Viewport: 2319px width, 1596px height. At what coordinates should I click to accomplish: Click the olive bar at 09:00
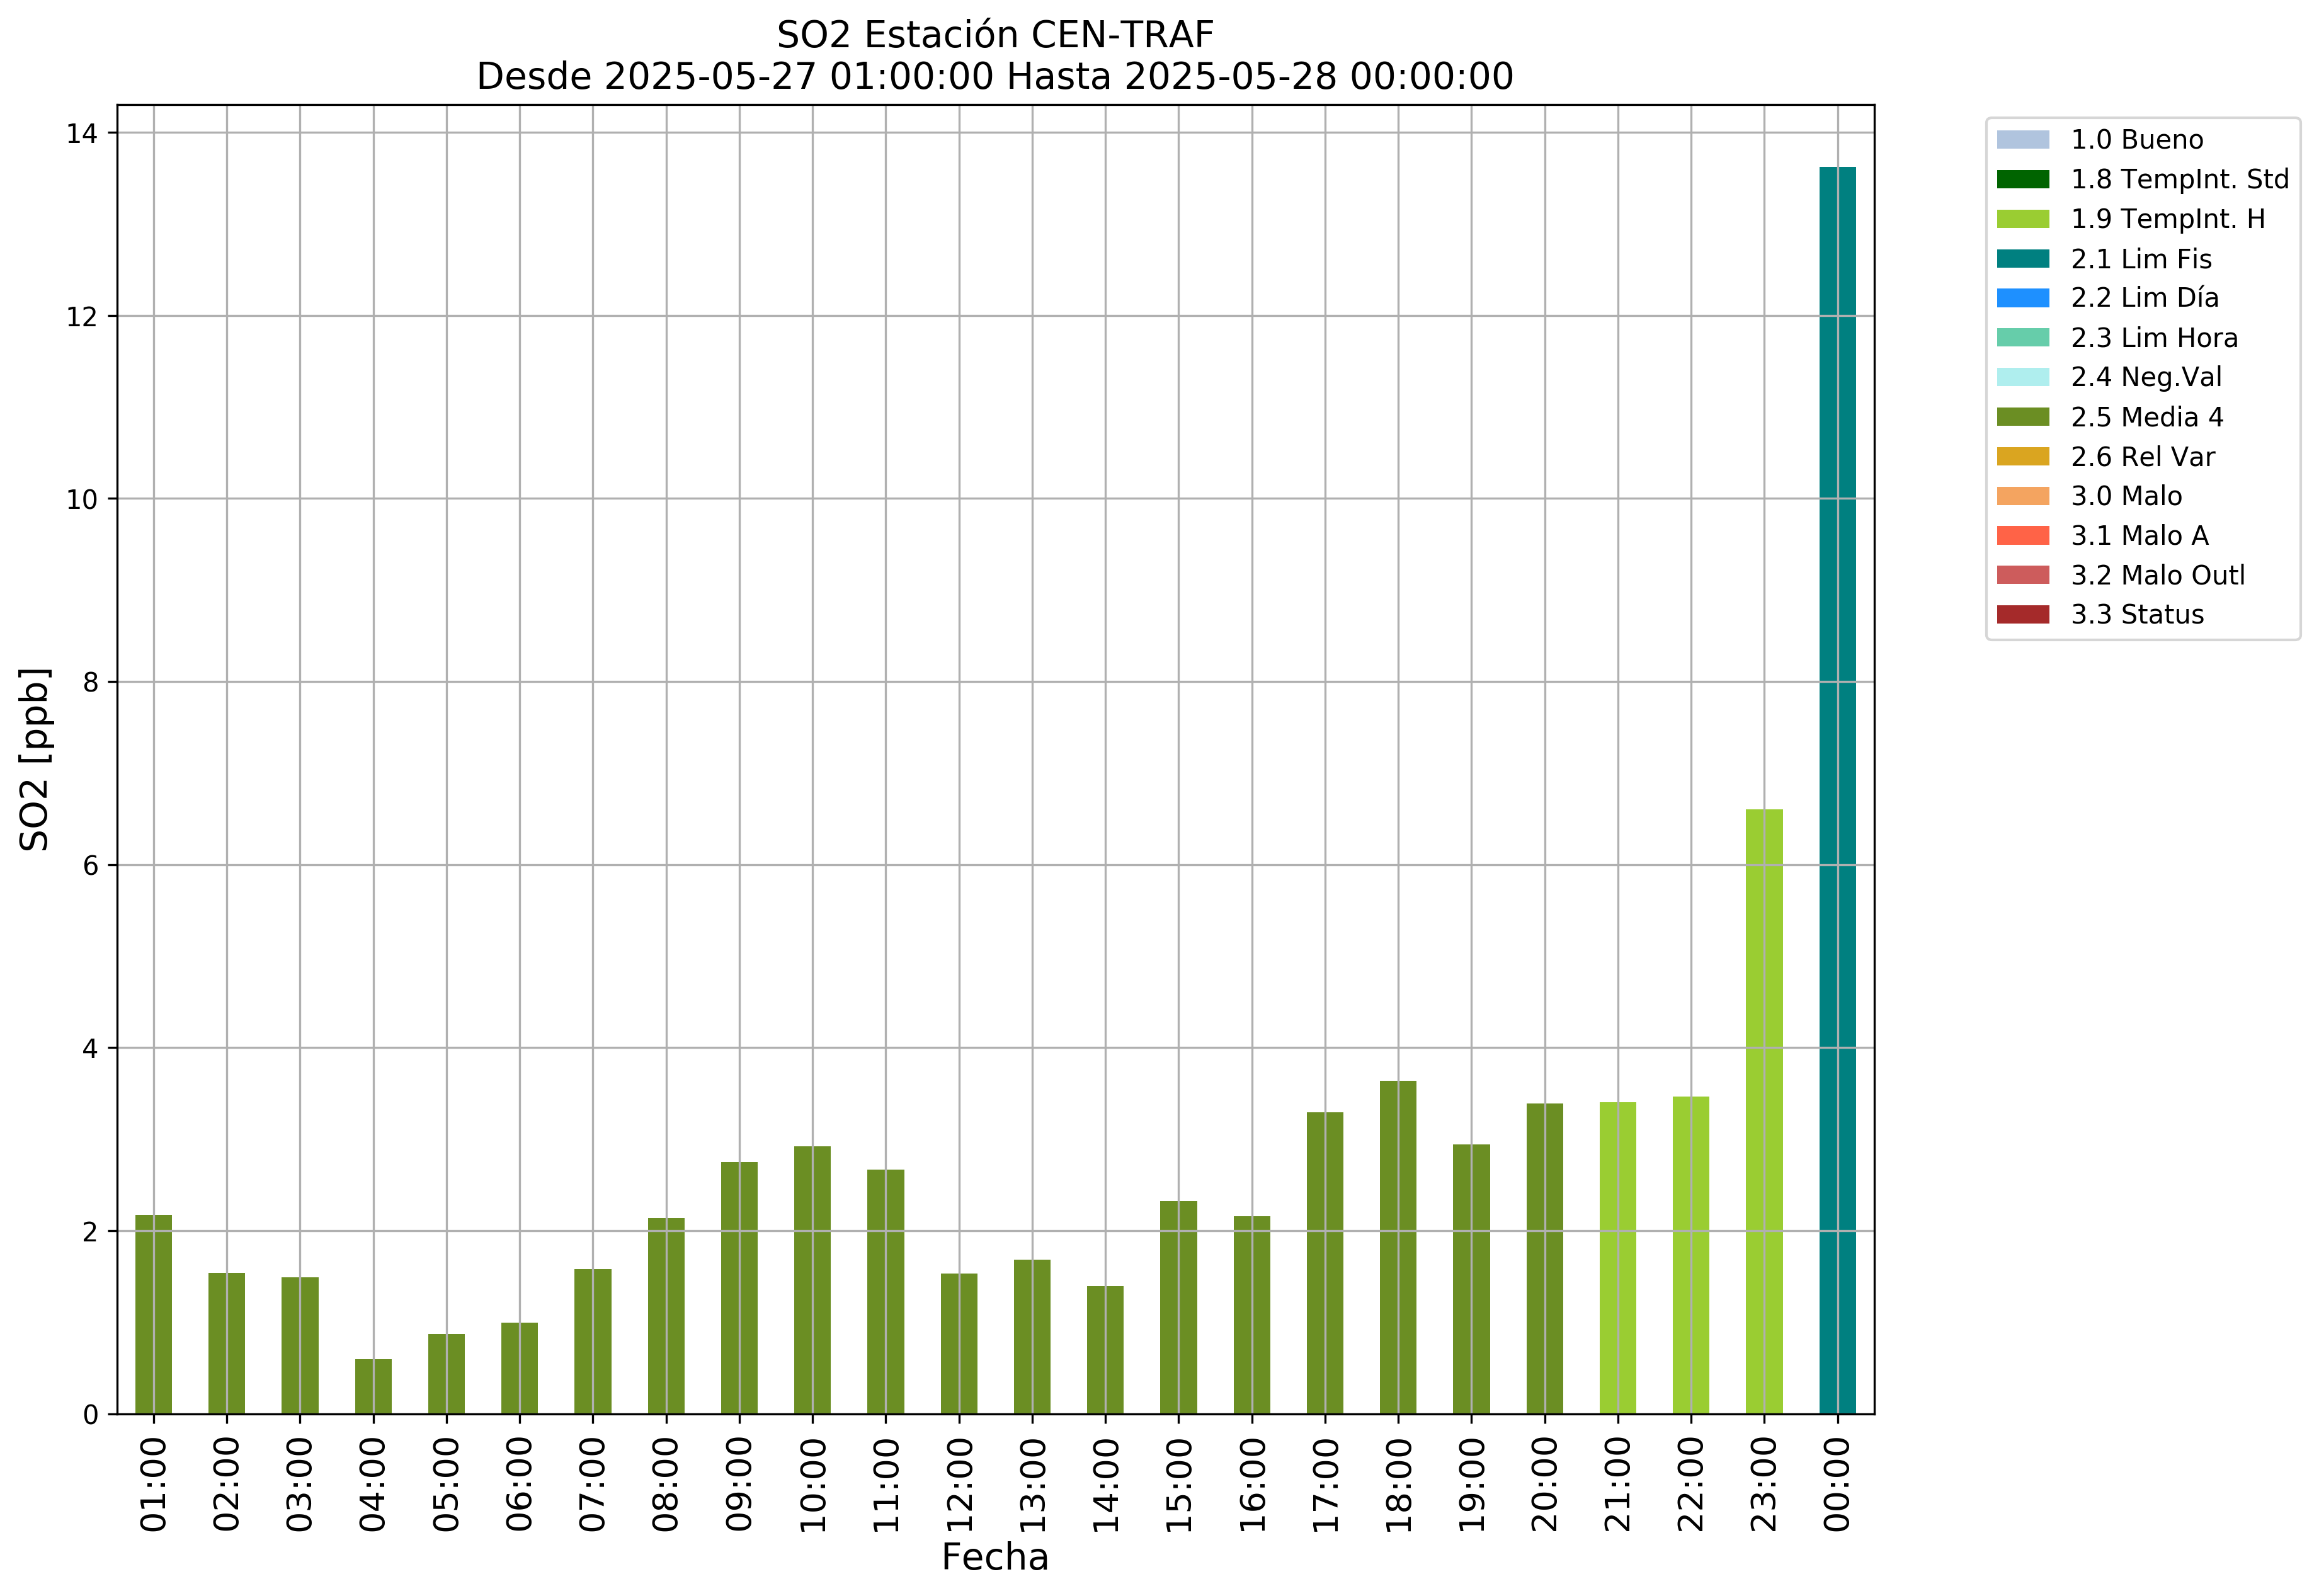(739, 1288)
